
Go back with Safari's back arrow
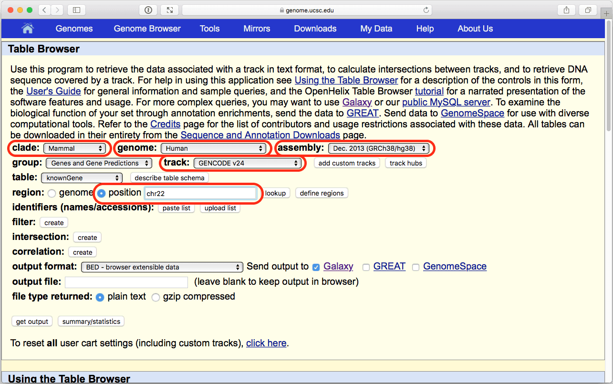coord(44,10)
